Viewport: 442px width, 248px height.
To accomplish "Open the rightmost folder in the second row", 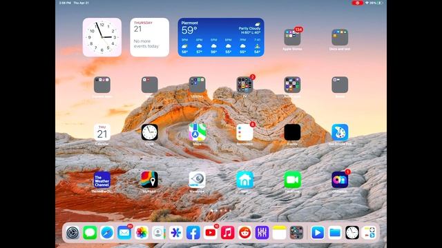I will tap(340, 85).
